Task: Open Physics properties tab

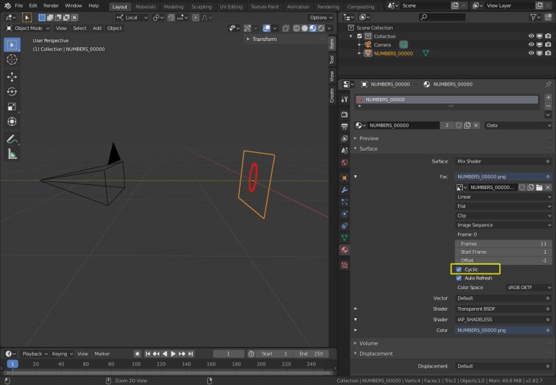Action: coord(344,214)
